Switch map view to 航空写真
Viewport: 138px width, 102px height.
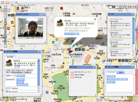(123, 7)
